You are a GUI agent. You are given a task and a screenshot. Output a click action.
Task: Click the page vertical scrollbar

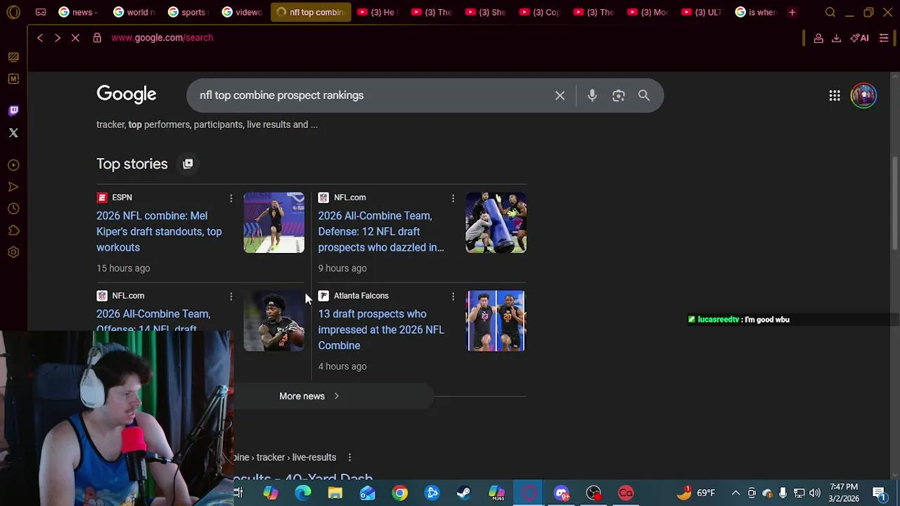[x=895, y=204]
